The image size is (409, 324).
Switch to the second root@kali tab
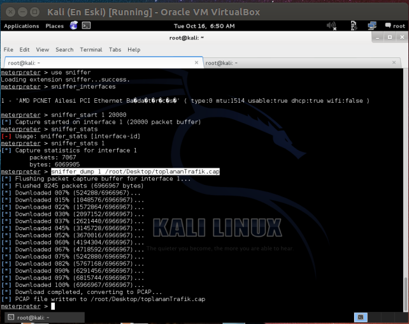pos(302,63)
